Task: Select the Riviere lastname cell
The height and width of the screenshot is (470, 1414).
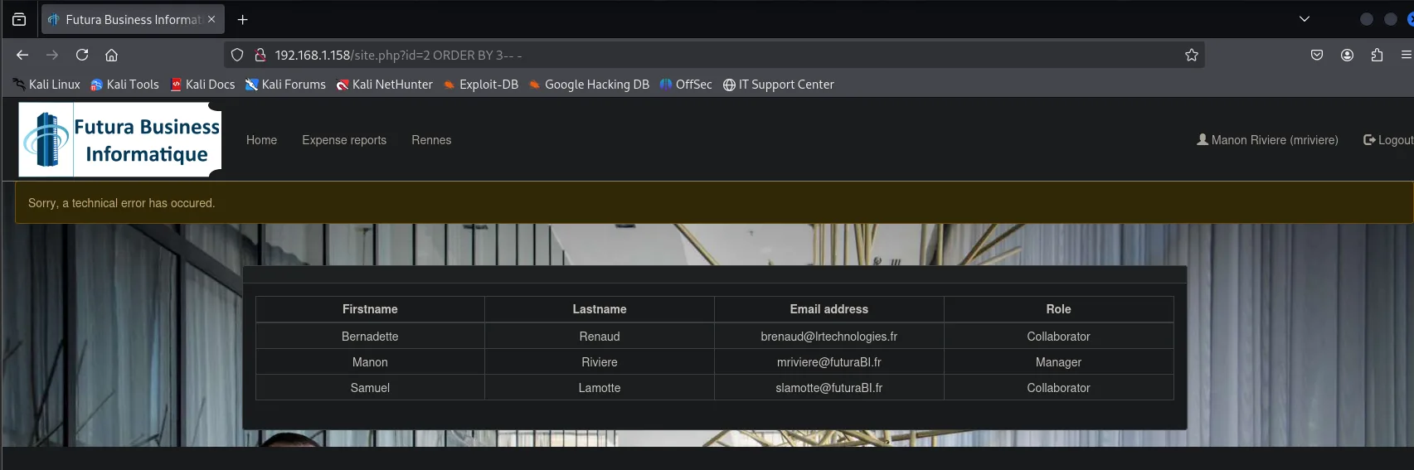Action: tap(600, 362)
